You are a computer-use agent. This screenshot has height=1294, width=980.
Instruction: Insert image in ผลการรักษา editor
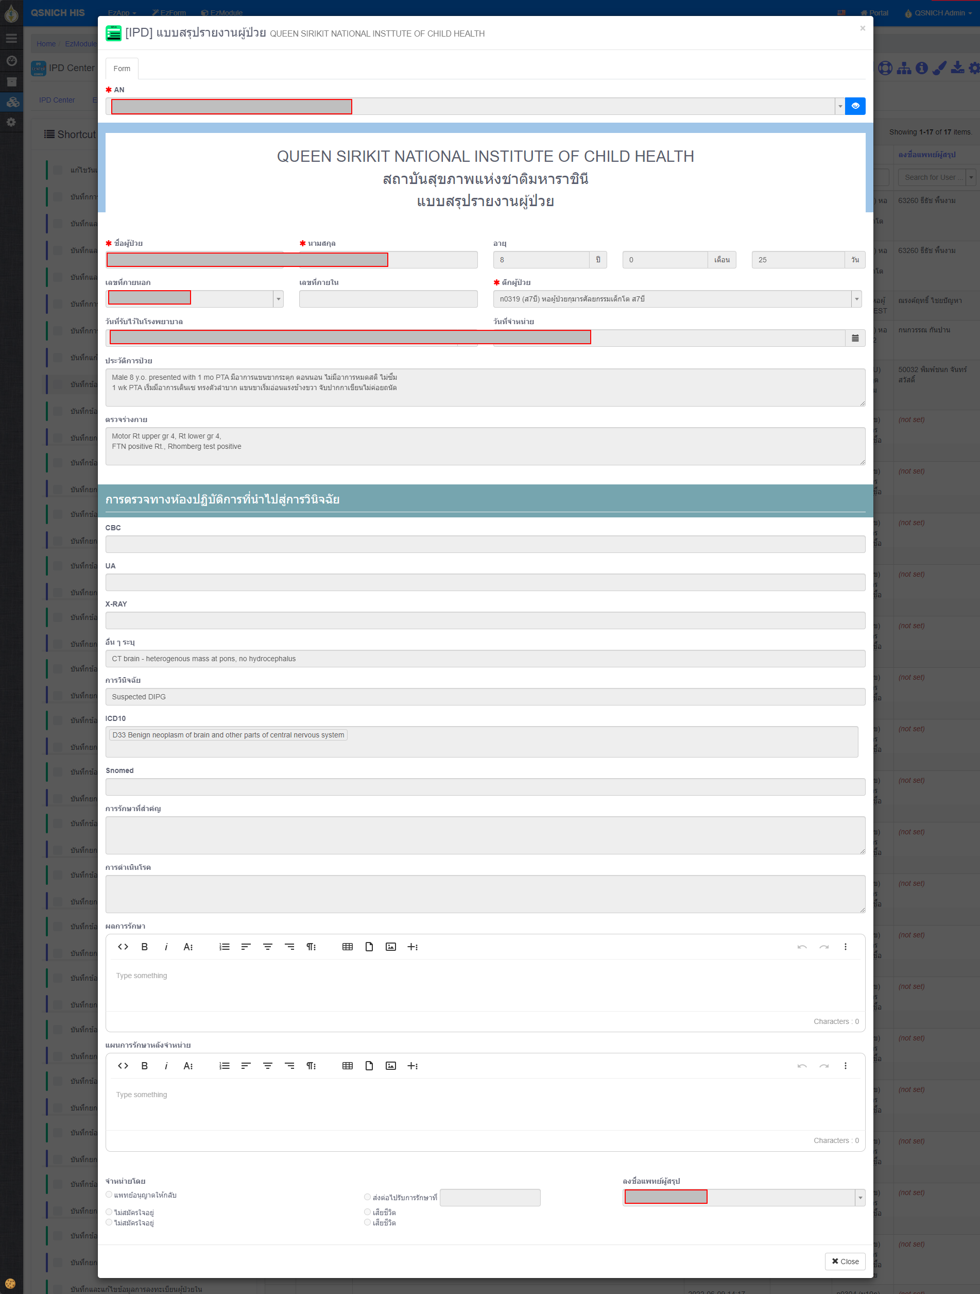pos(390,947)
